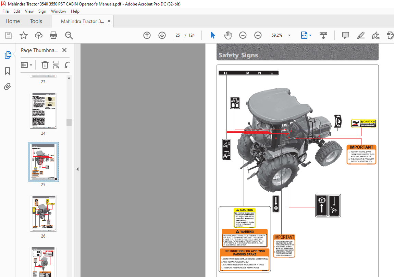Open the Window menu
394x277 pixels.
(x=59, y=11)
